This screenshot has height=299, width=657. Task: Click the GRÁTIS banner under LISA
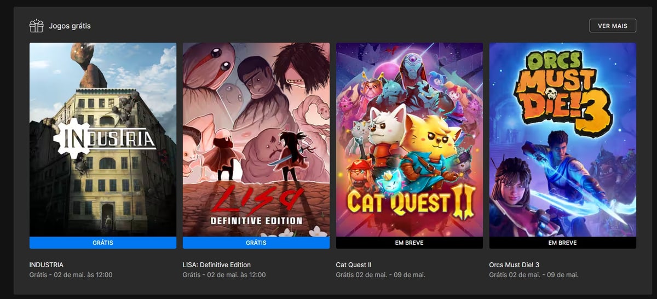(256, 243)
